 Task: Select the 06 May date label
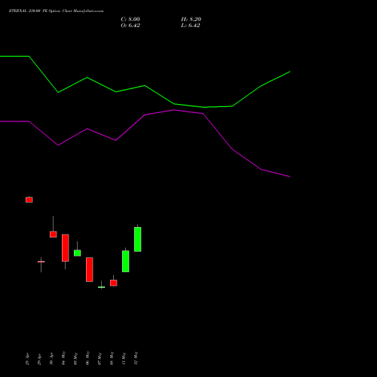coord(87,358)
